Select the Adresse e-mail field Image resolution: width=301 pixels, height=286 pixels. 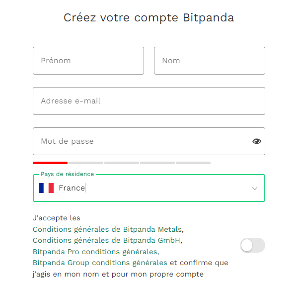(x=149, y=101)
